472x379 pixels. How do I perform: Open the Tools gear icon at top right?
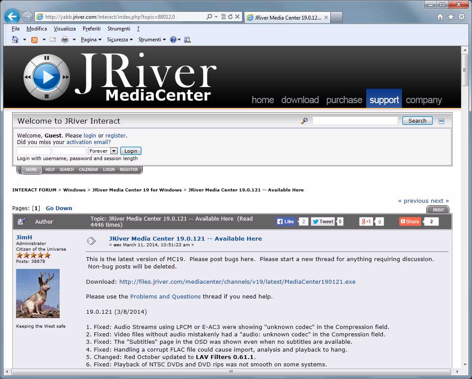coord(462,17)
